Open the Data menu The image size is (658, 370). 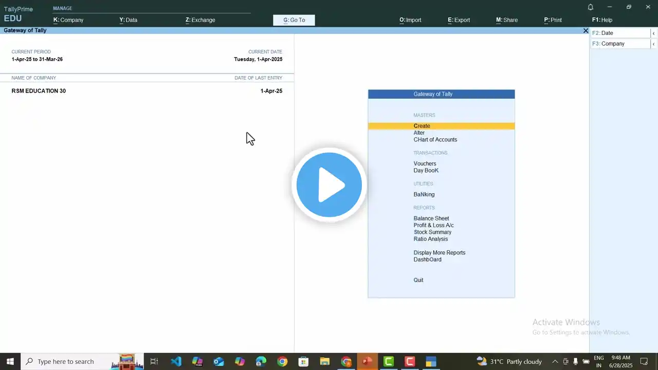pyautogui.click(x=129, y=20)
